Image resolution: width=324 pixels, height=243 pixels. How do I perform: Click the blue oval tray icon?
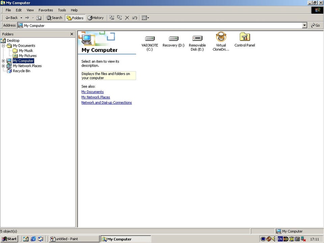(x=263, y=239)
